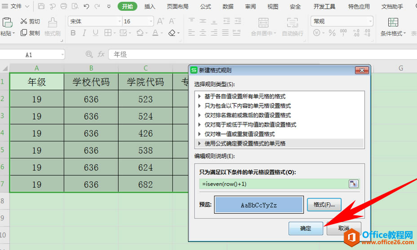Click the 格式(F)... button

coord(324,205)
